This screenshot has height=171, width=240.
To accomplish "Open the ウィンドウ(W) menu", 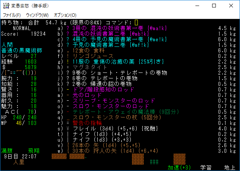I will tap(37, 15).
